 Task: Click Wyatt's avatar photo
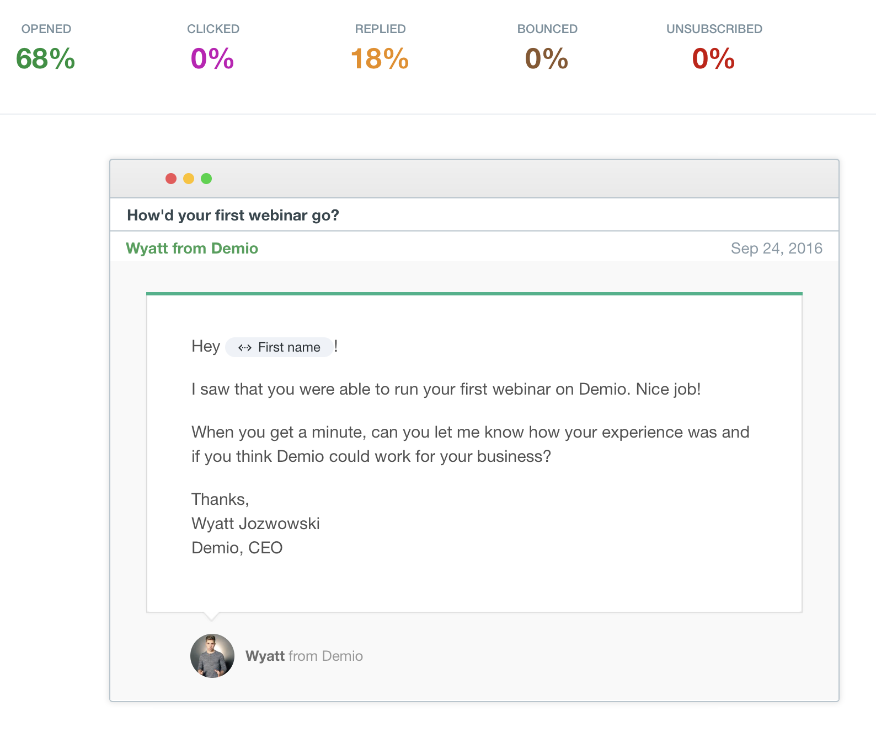coord(212,656)
